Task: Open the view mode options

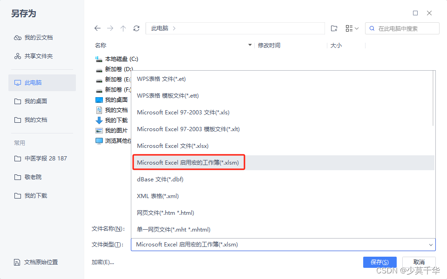Action: pyautogui.click(x=352, y=28)
